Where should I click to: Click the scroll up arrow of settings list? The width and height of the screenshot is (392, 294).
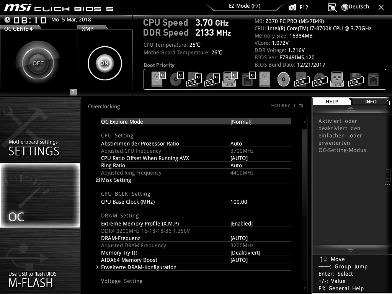click(x=304, y=122)
